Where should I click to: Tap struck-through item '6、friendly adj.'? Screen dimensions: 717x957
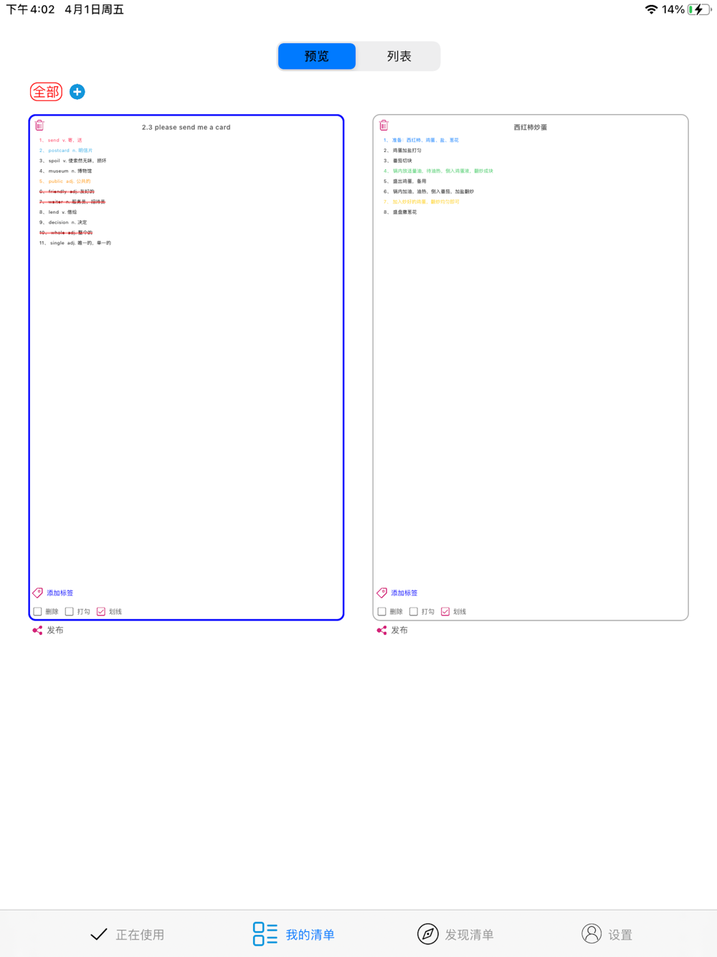click(67, 192)
